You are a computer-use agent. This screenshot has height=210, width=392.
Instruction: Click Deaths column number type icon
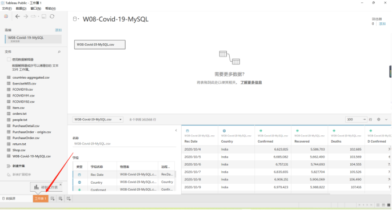pyautogui.click(x=334, y=131)
